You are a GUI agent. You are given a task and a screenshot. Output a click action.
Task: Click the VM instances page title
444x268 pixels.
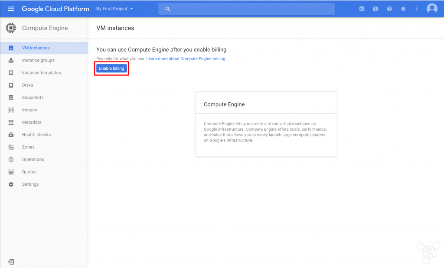point(115,28)
